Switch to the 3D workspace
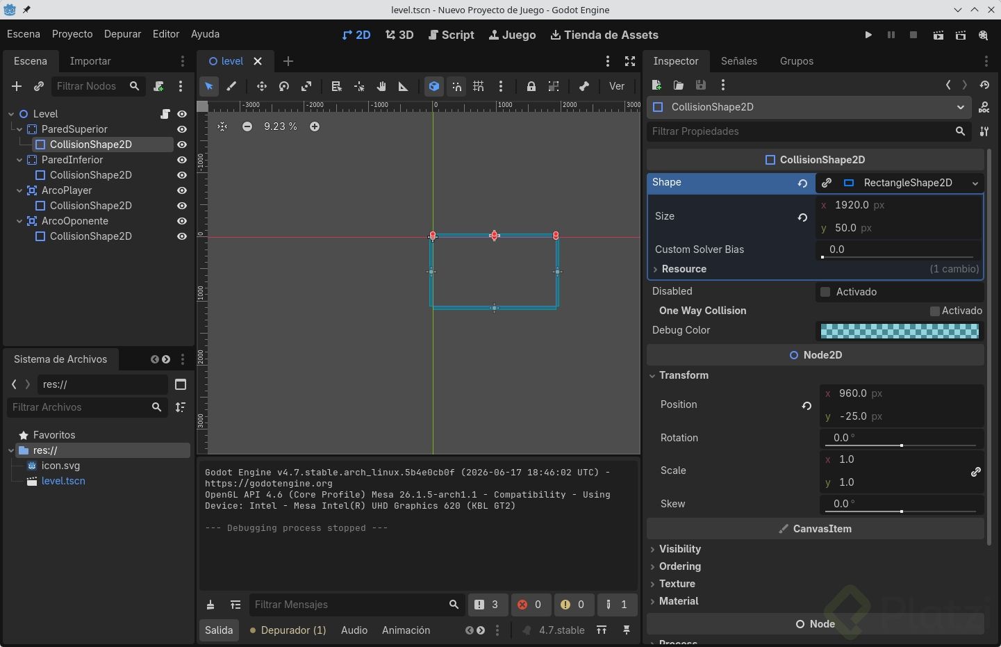This screenshot has height=647, width=1001. [x=399, y=35]
